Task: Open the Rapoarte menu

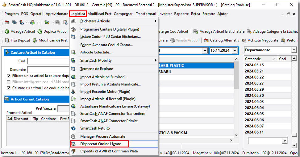Action: click(x=181, y=14)
